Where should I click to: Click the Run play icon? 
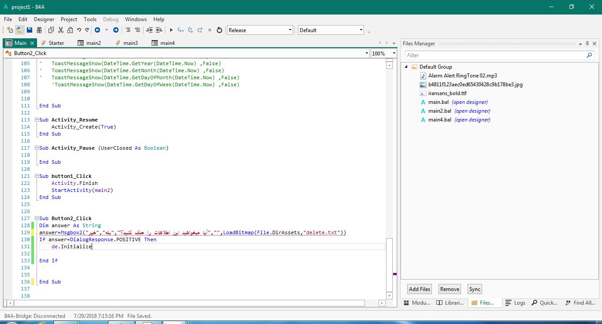(x=171, y=30)
